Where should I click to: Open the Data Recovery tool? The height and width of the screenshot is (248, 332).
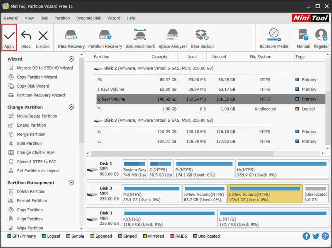pos(71,39)
